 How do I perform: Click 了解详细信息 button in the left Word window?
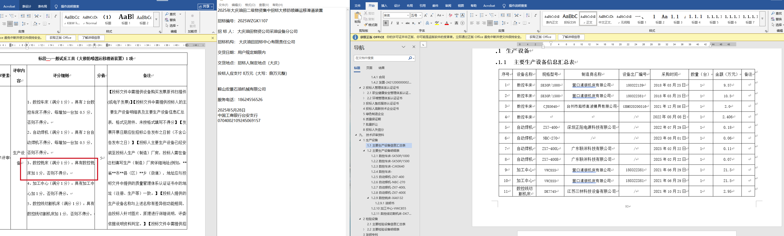(91, 38)
